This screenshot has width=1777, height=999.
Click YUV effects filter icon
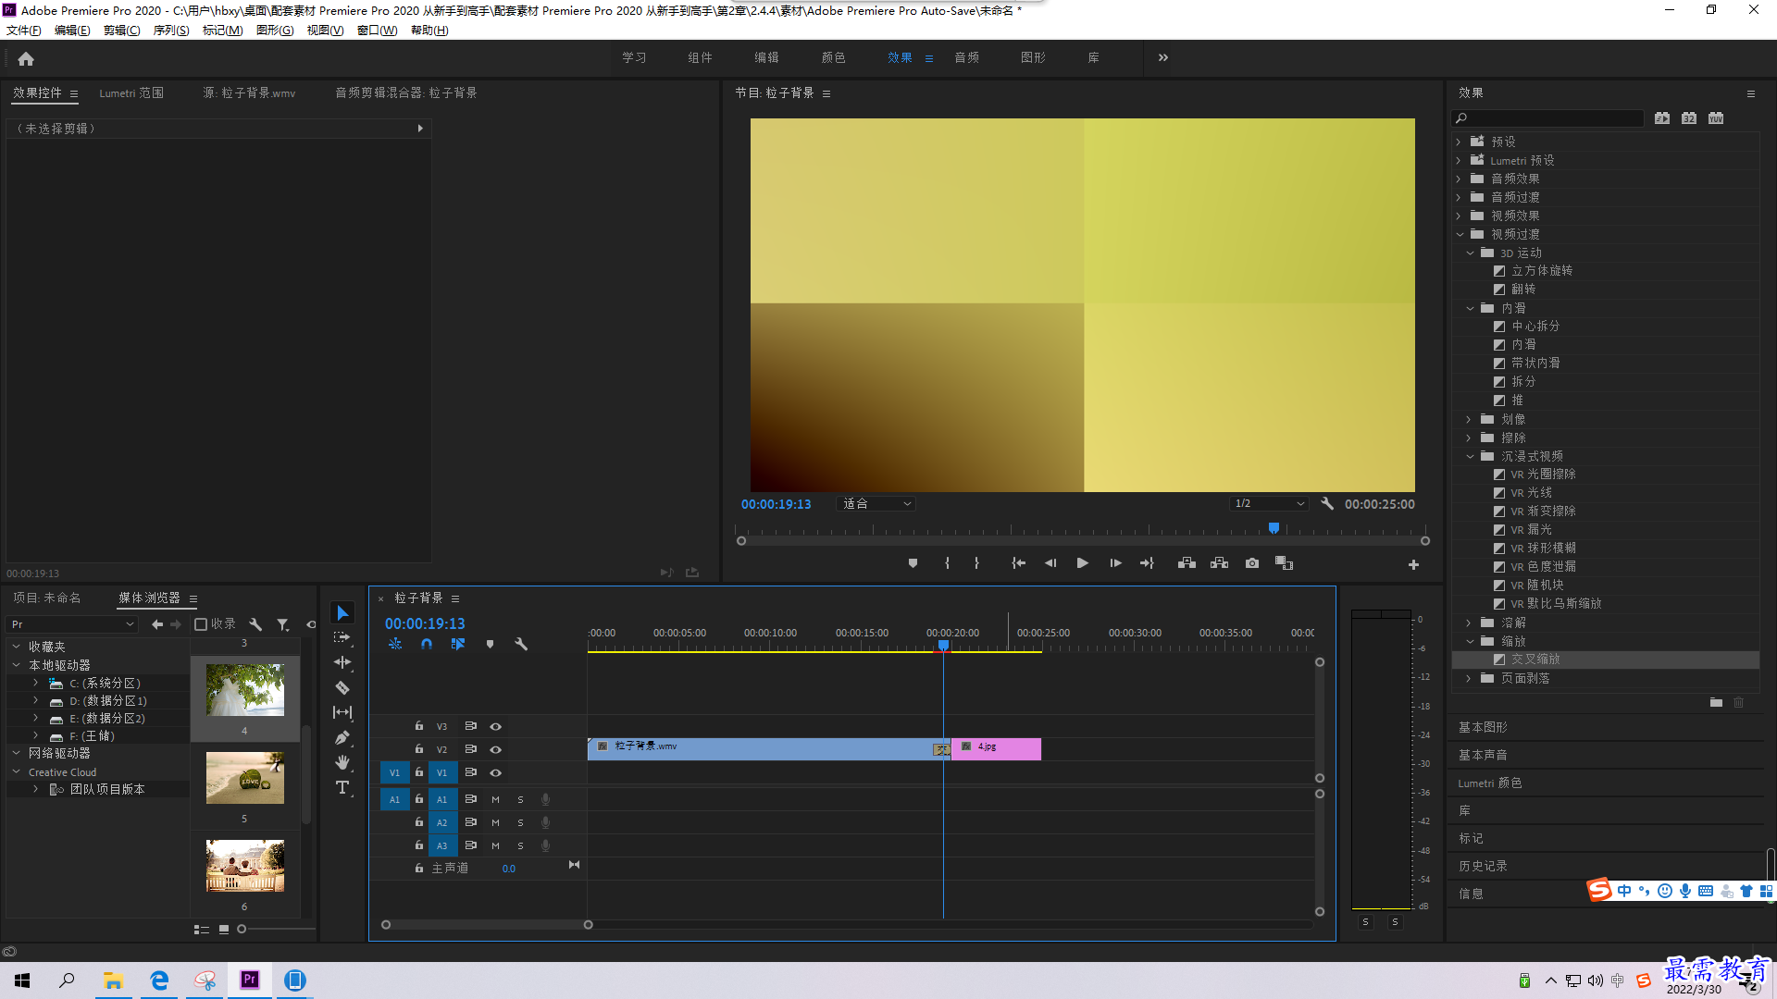1716,118
